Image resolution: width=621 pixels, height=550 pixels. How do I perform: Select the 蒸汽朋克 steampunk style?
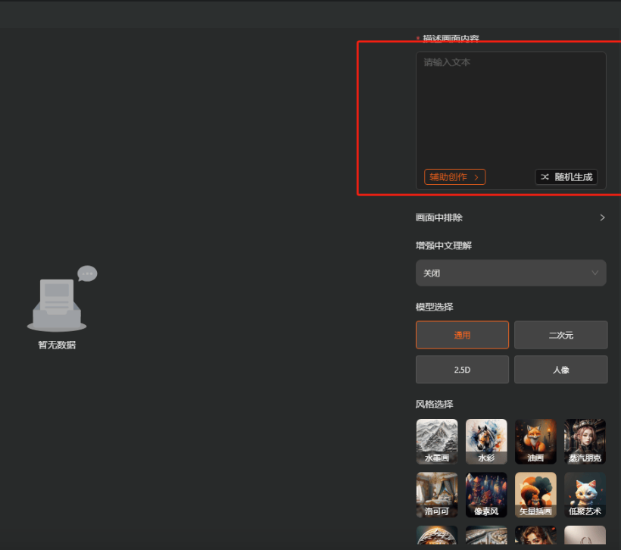pos(585,441)
